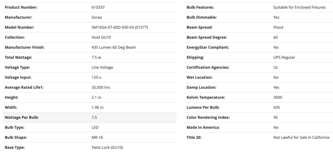Select the Vivid GU10 collection value
Image resolution: width=333 pixels, height=155 pixels.
[x=101, y=37]
